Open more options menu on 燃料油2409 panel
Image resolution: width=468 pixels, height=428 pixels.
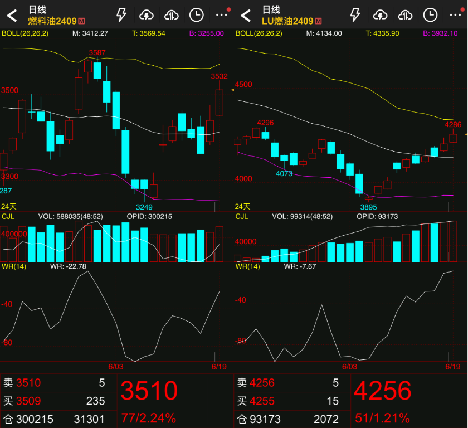(223, 14)
